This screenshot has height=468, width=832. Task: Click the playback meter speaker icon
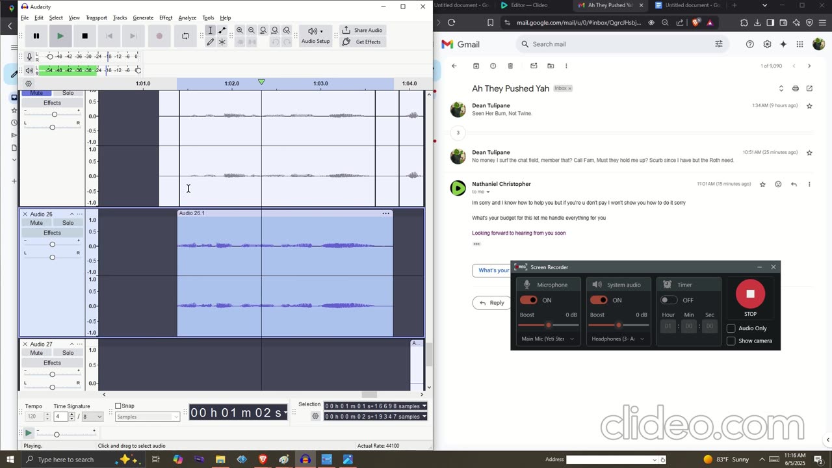pyautogui.click(x=29, y=70)
